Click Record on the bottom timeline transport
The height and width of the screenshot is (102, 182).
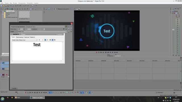[x=26, y=92]
